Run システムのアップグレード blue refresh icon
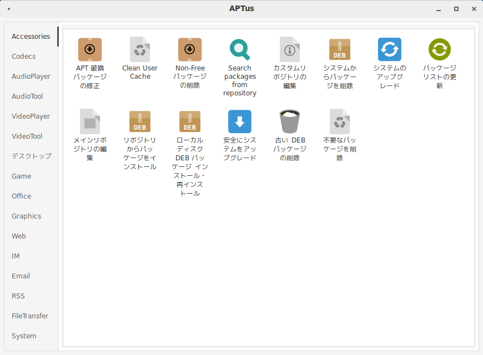This screenshot has width=483, height=355. 390,49
